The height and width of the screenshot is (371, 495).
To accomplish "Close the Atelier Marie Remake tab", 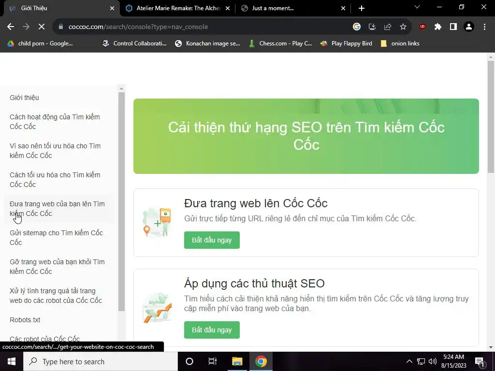I will click(228, 8).
